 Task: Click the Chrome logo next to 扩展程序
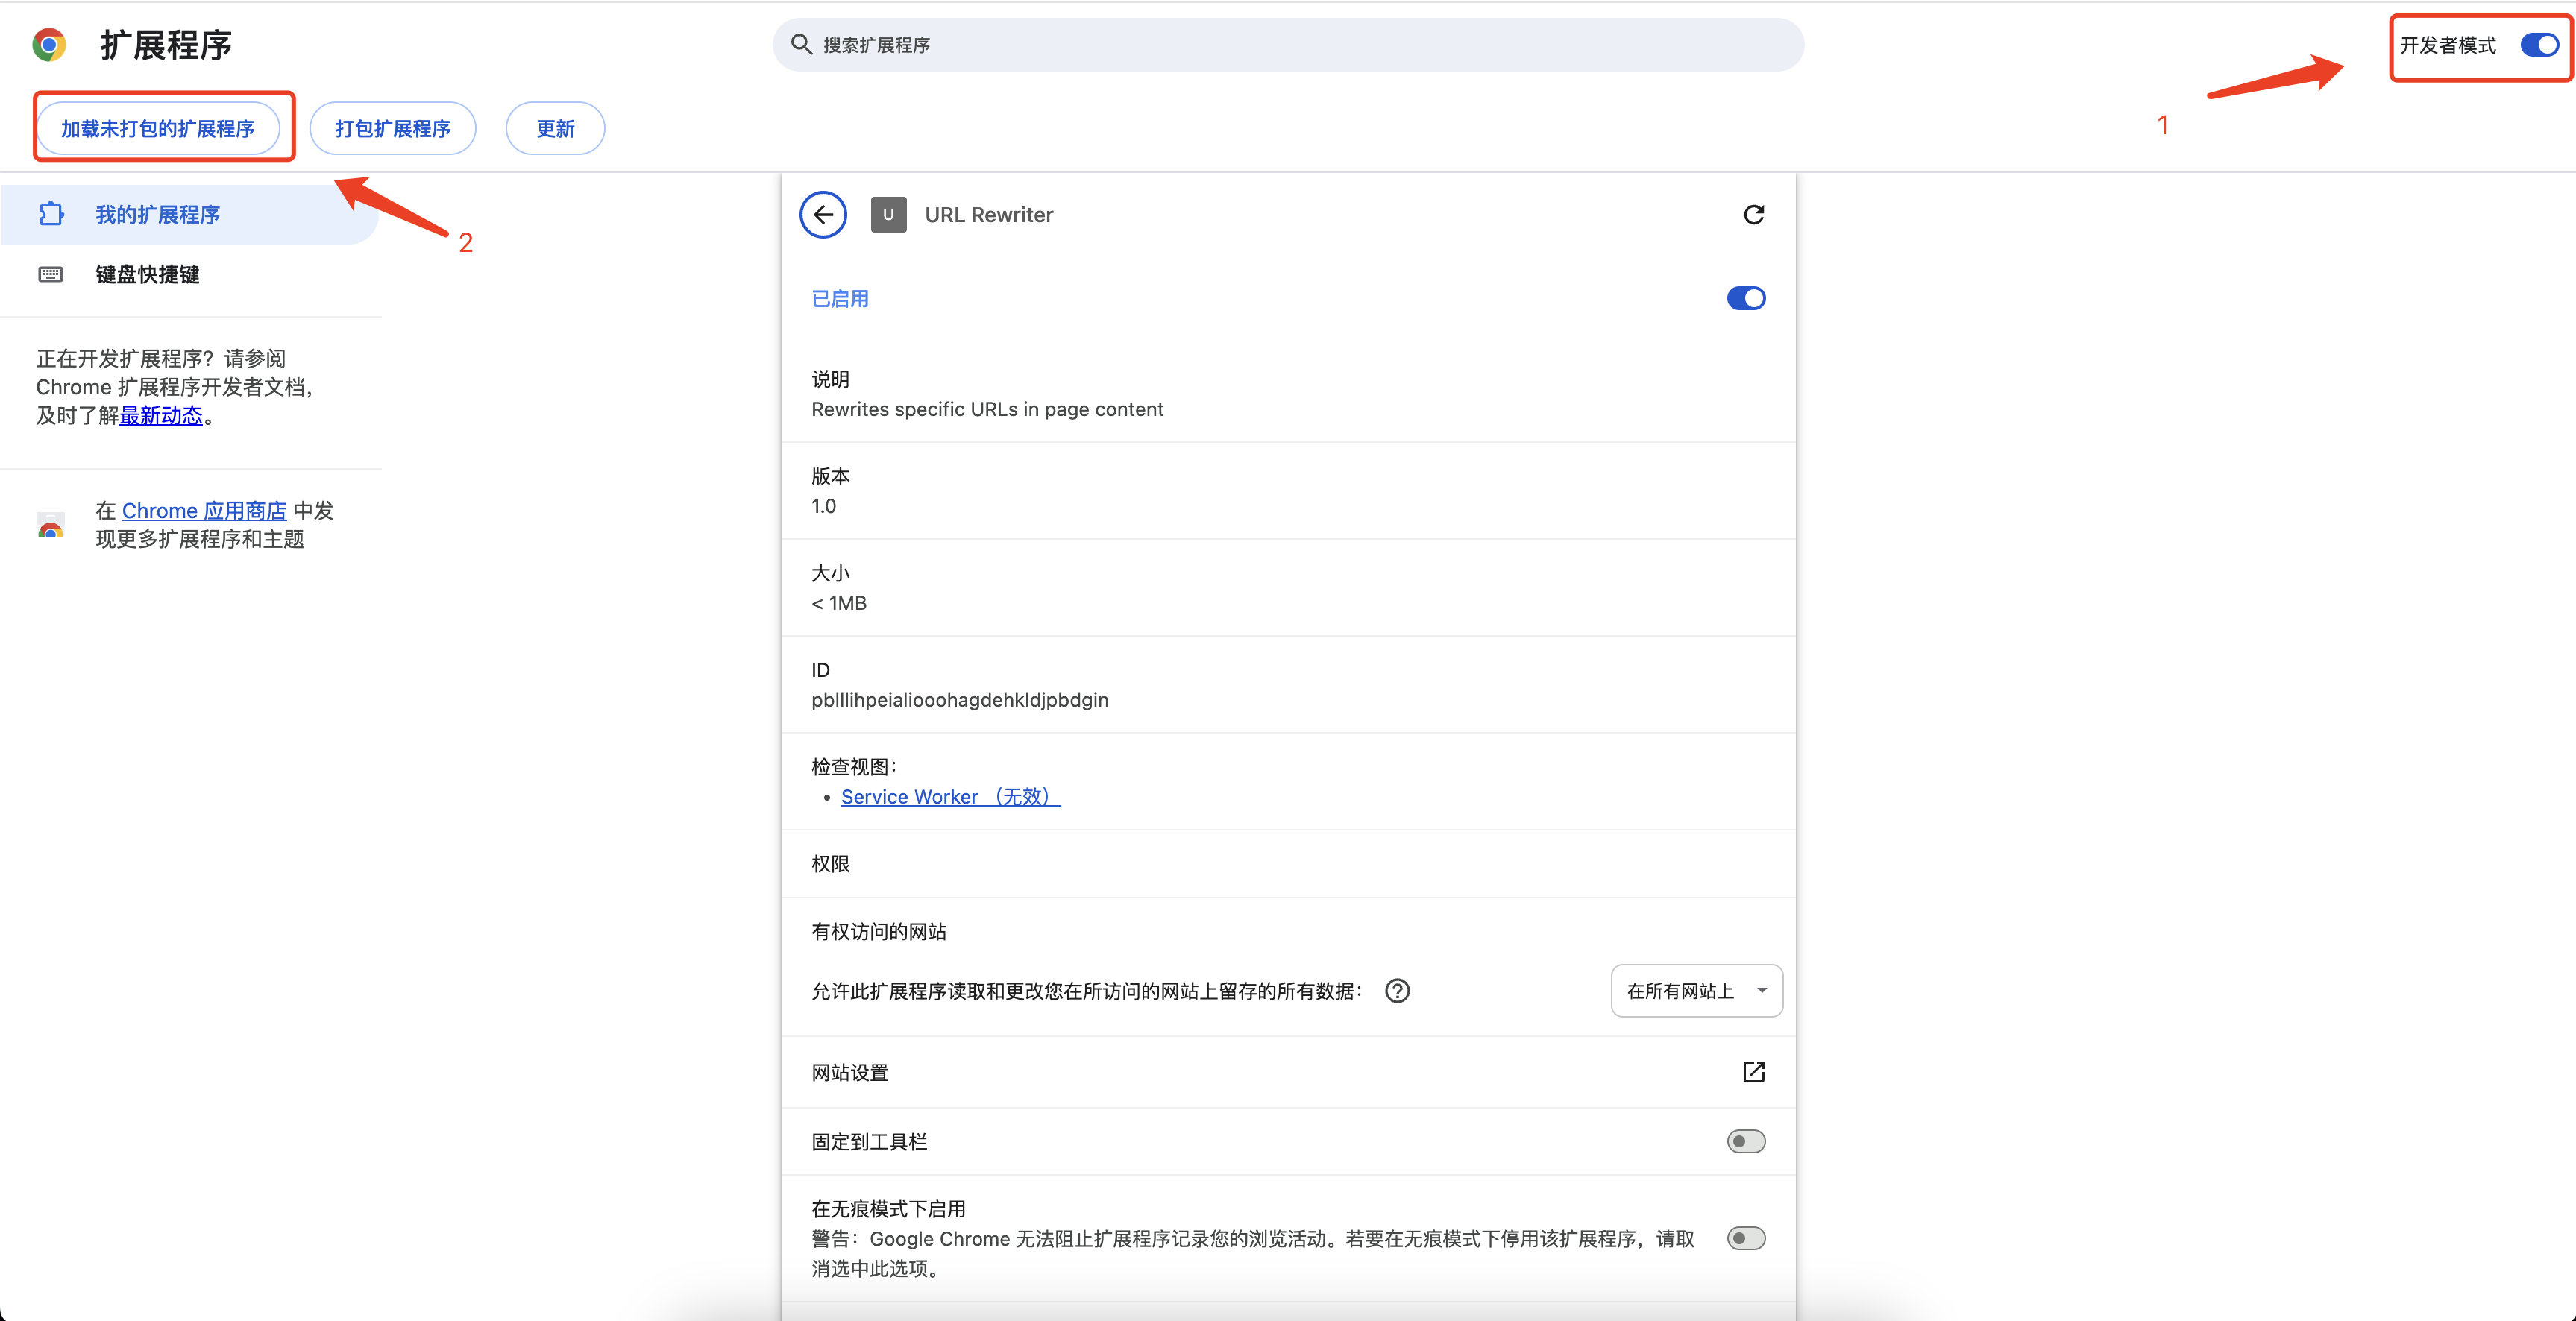point(49,45)
